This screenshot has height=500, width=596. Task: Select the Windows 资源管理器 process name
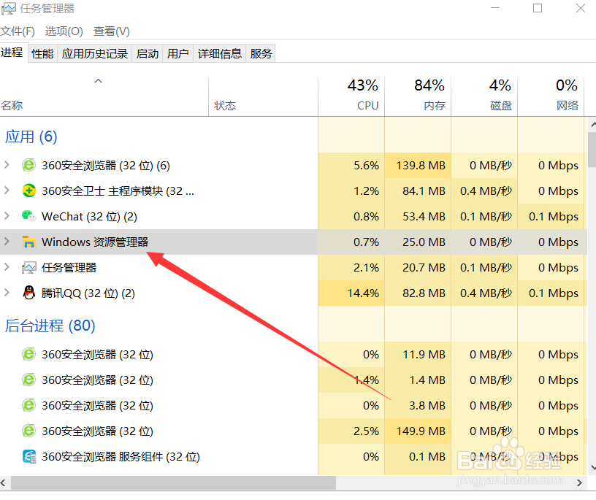pyautogui.click(x=95, y=242)
